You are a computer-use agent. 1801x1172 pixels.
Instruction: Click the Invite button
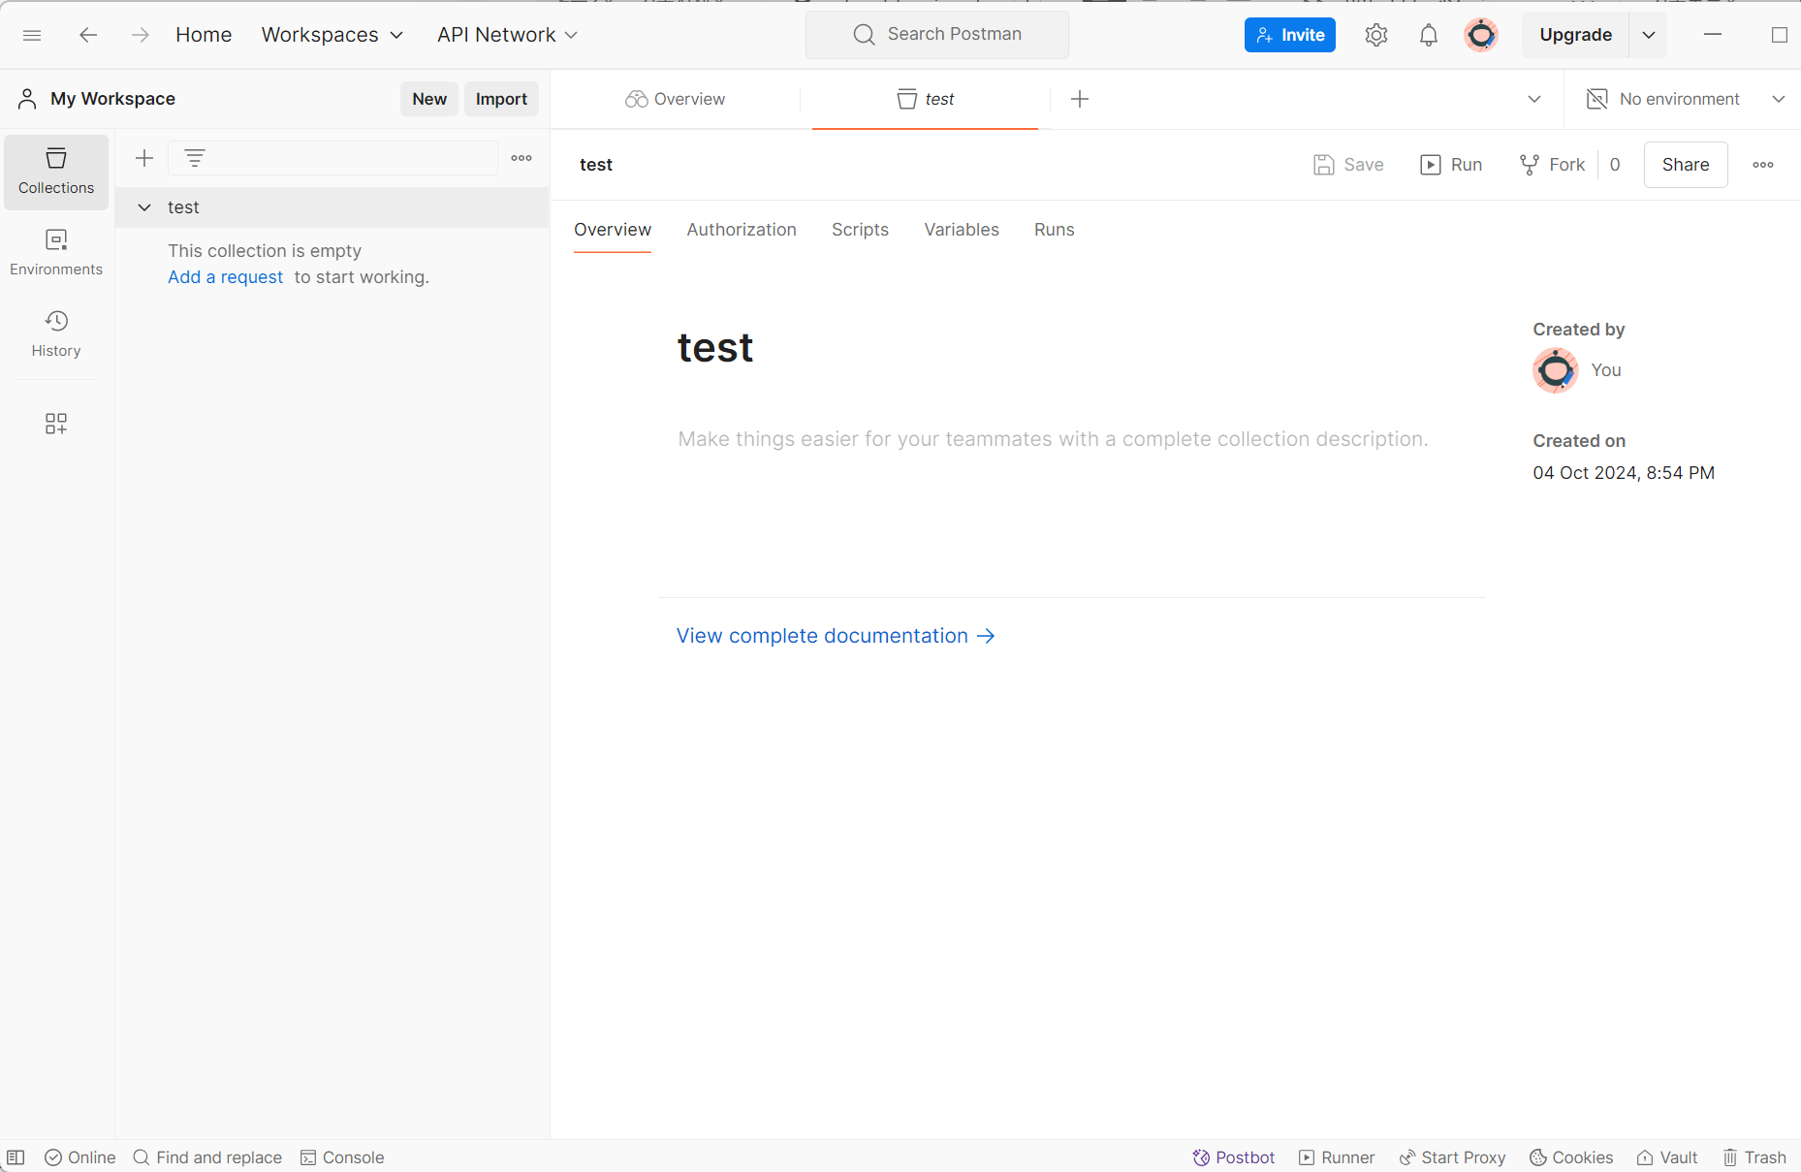pos(1290,35)
